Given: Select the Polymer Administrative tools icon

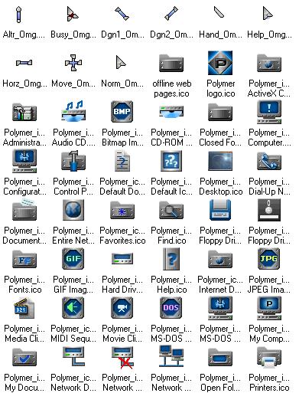Looking at the screenshot, I should (24, 112).
